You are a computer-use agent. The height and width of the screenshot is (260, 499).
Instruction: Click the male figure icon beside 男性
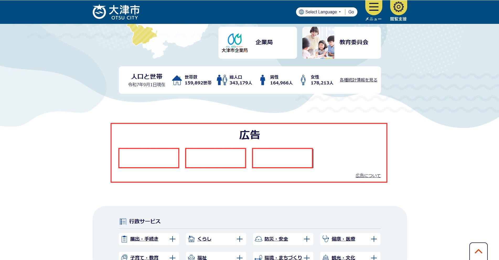point(262,80)
